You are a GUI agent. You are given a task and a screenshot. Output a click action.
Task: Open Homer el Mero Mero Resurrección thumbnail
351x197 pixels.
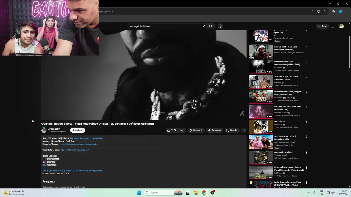pos(261,67)
